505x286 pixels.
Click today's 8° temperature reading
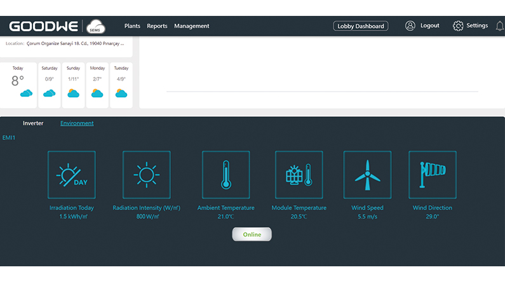point(18,81)
